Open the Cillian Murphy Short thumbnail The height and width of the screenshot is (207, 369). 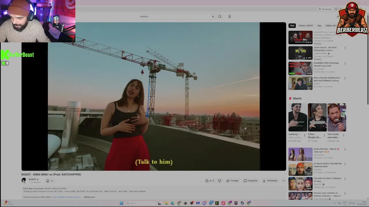317,117
